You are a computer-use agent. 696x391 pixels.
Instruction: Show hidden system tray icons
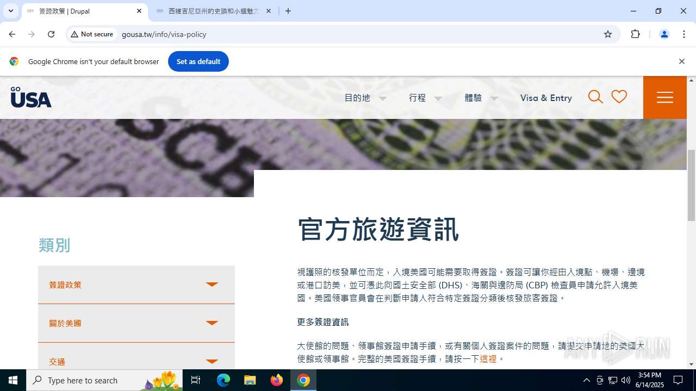point(586,380)
